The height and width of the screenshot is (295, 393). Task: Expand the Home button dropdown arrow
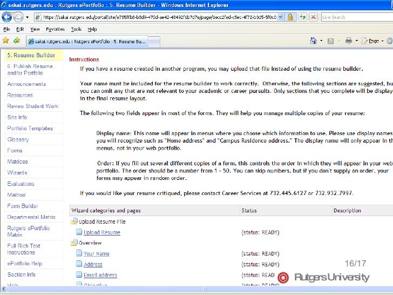[x=321, y=41]
